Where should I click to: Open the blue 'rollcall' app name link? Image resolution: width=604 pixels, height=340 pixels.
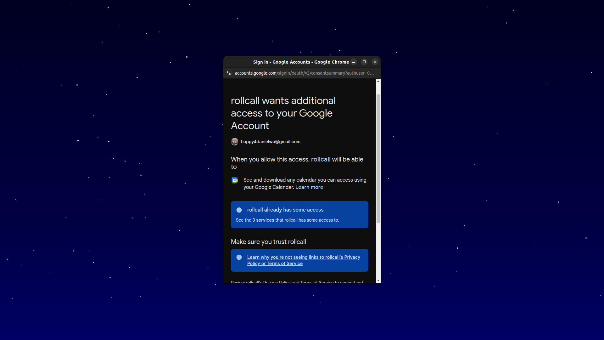[321, 160]
